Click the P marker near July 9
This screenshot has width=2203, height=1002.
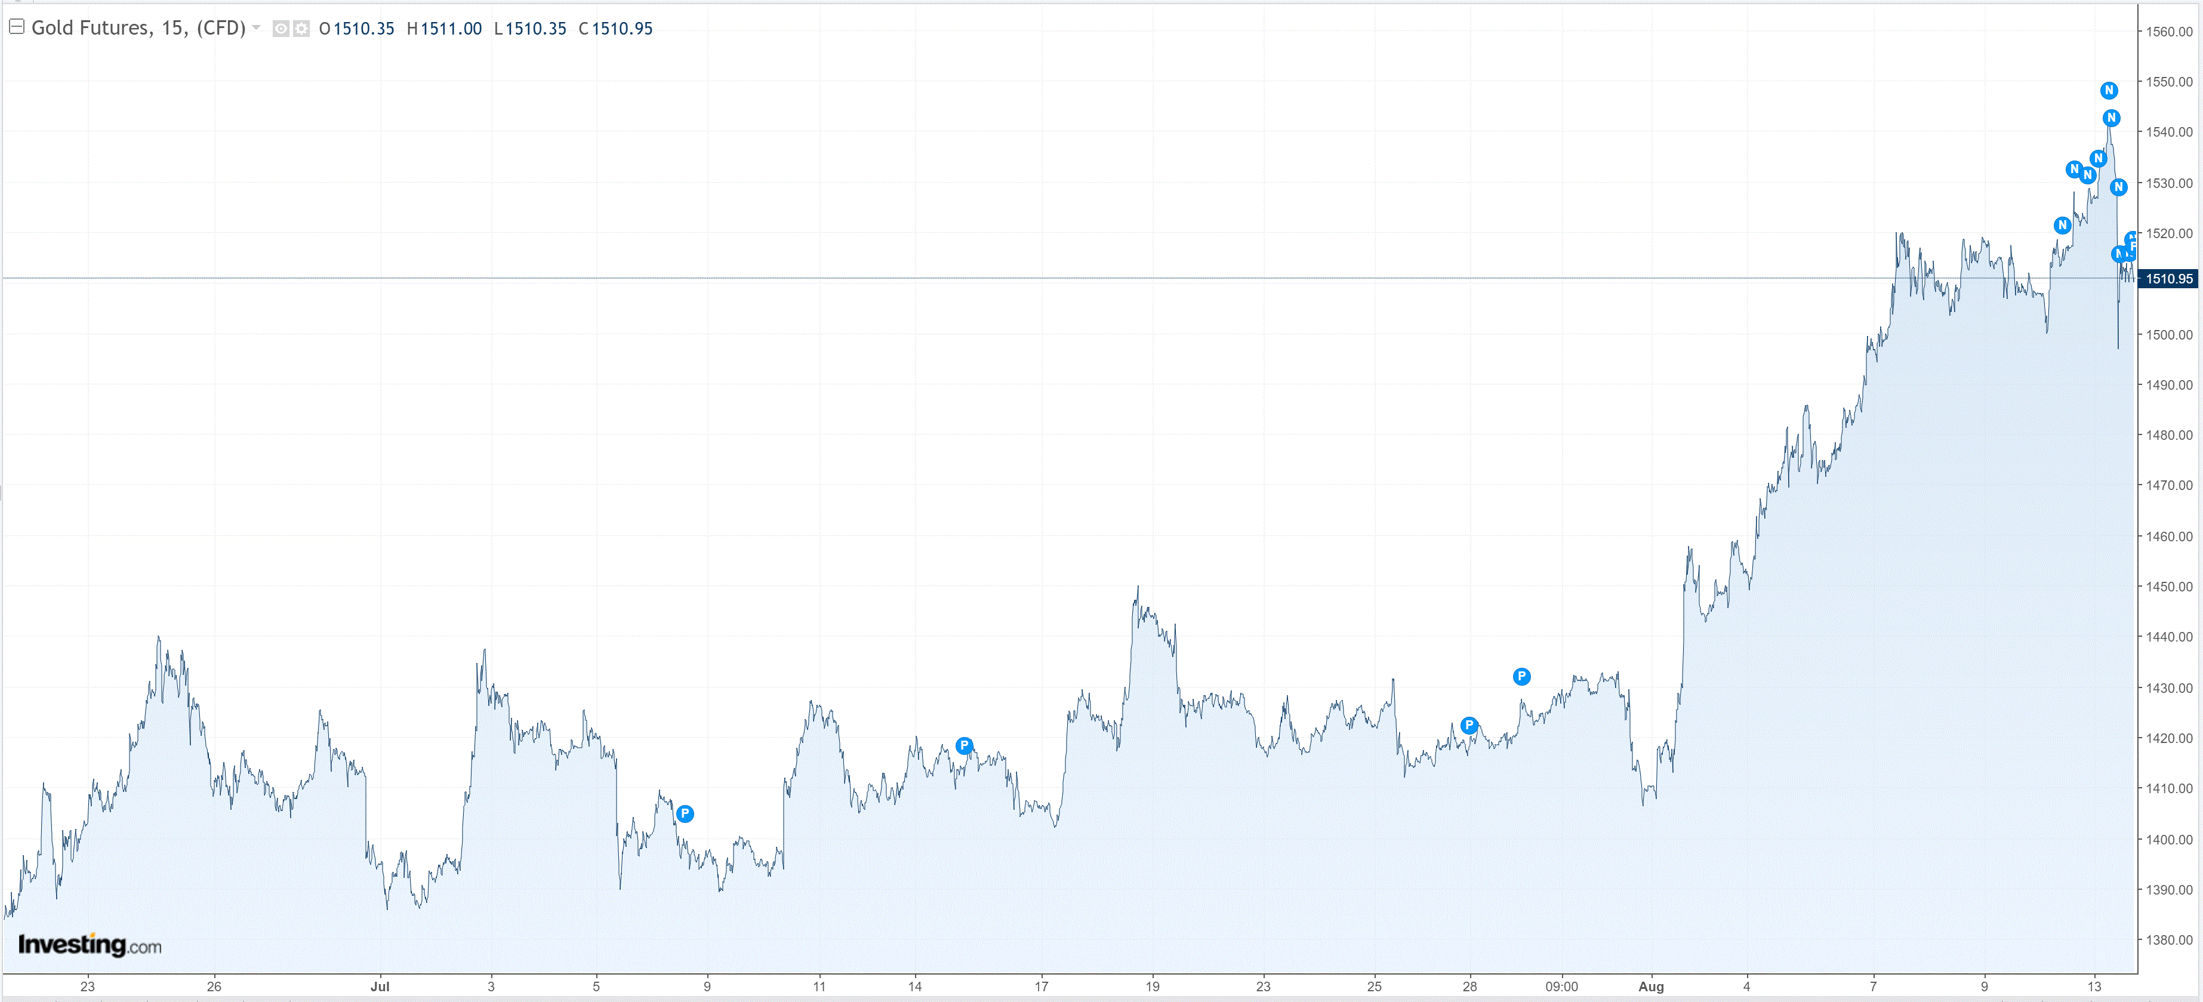pos(685,814)
